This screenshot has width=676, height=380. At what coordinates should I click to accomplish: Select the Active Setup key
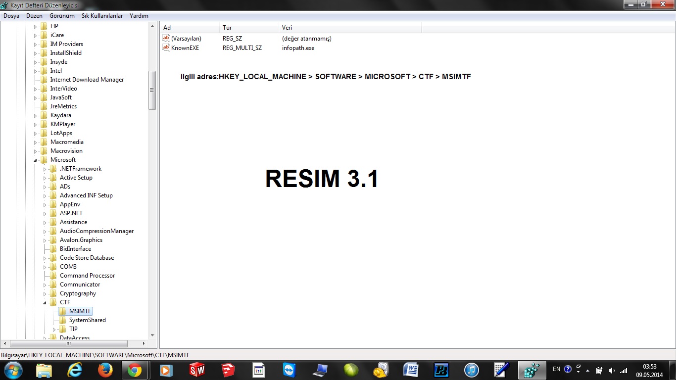(x=76, y=178)
